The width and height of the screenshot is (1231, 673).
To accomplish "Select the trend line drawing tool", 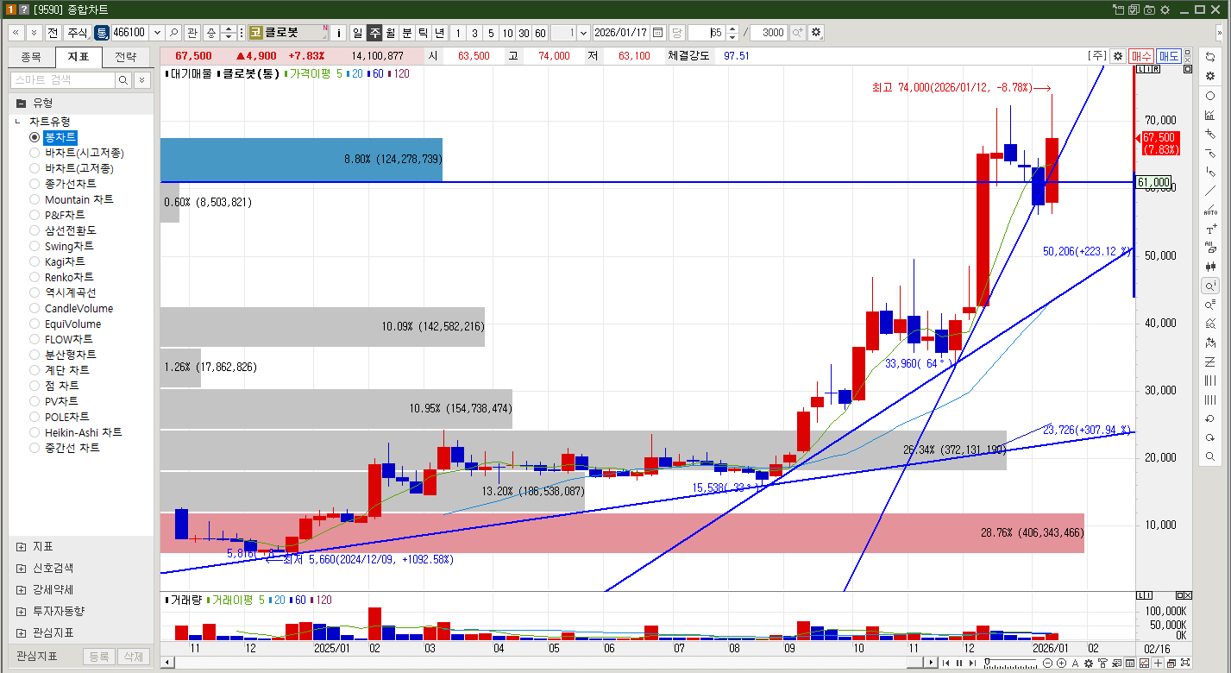I will pos(1210,191).
